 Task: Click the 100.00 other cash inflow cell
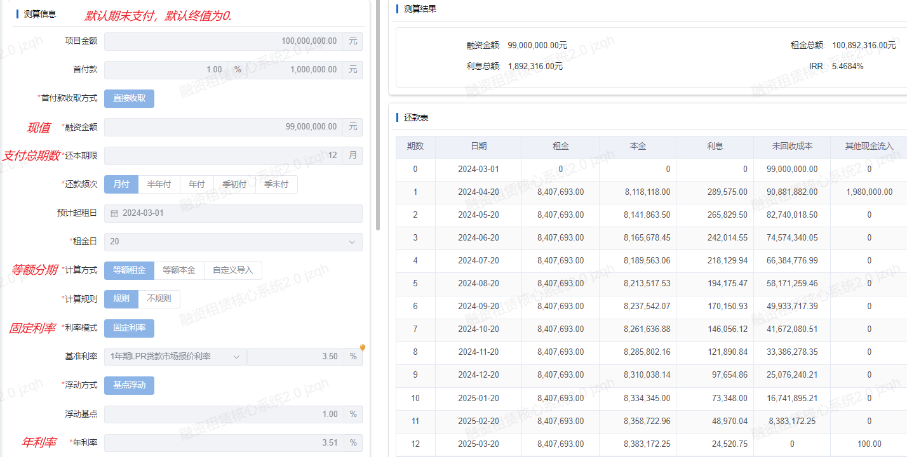pyautogui.click(x=869, y=444)
